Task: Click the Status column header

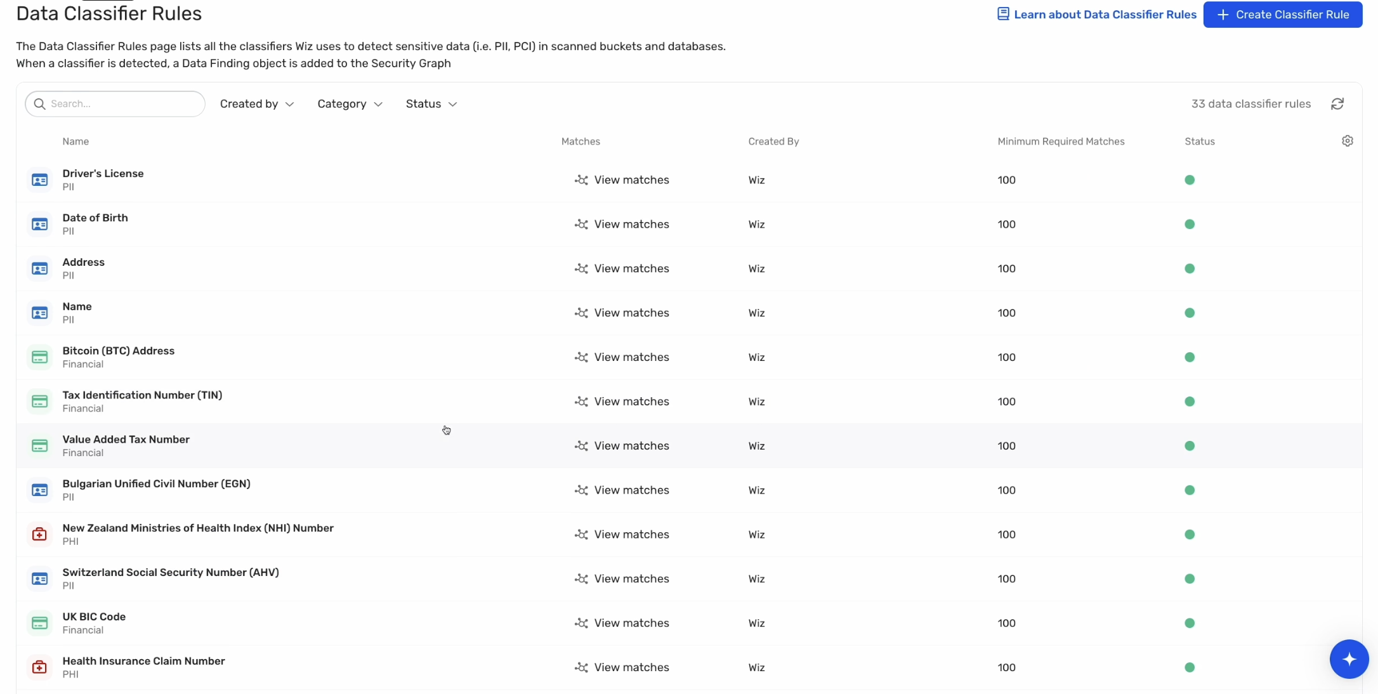Action: tap(1200, 141)
